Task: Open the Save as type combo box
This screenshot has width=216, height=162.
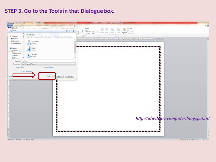Action: (48, 64)
